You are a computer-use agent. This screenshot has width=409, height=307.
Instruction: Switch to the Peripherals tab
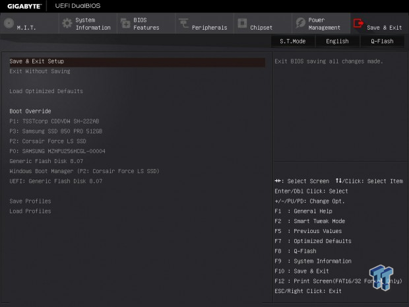(x=204, y=24)
